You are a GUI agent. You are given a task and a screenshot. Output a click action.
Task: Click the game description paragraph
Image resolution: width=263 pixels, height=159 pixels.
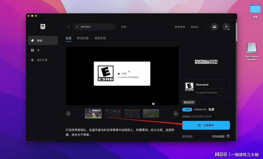coord(120,132)
